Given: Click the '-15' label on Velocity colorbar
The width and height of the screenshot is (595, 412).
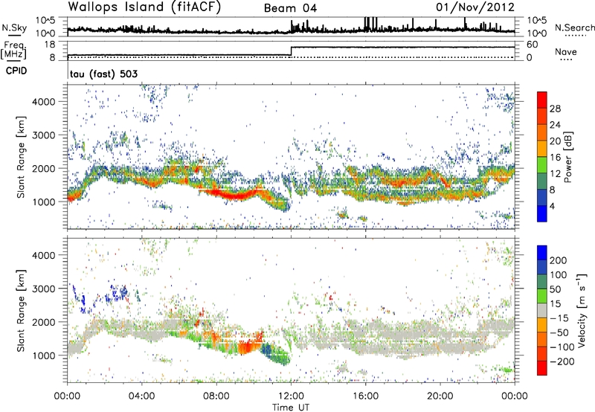Looking at the screenshot, I should click(x=559, y=318).
